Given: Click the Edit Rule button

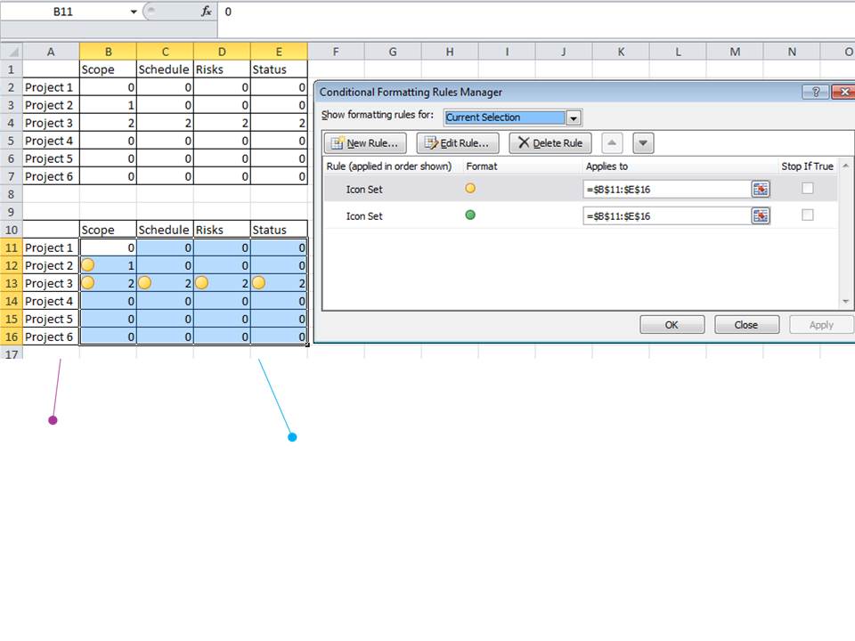Looking at the screenshot, I should click(458, 143).
